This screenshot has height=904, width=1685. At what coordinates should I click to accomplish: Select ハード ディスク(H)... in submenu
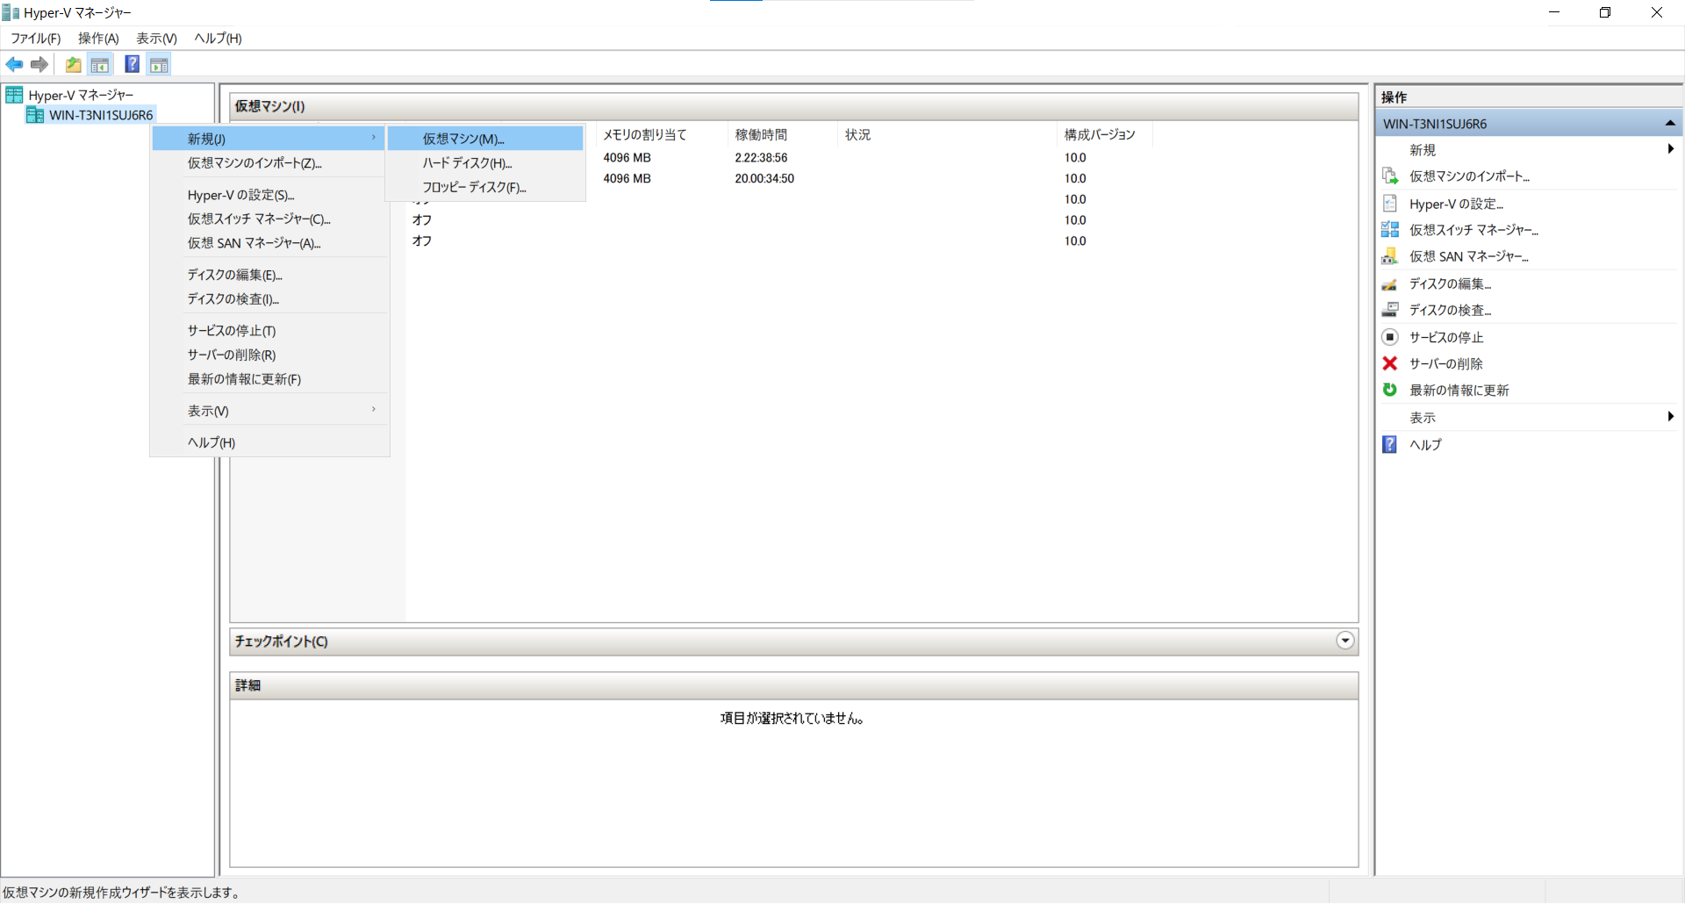pos(485,163)
